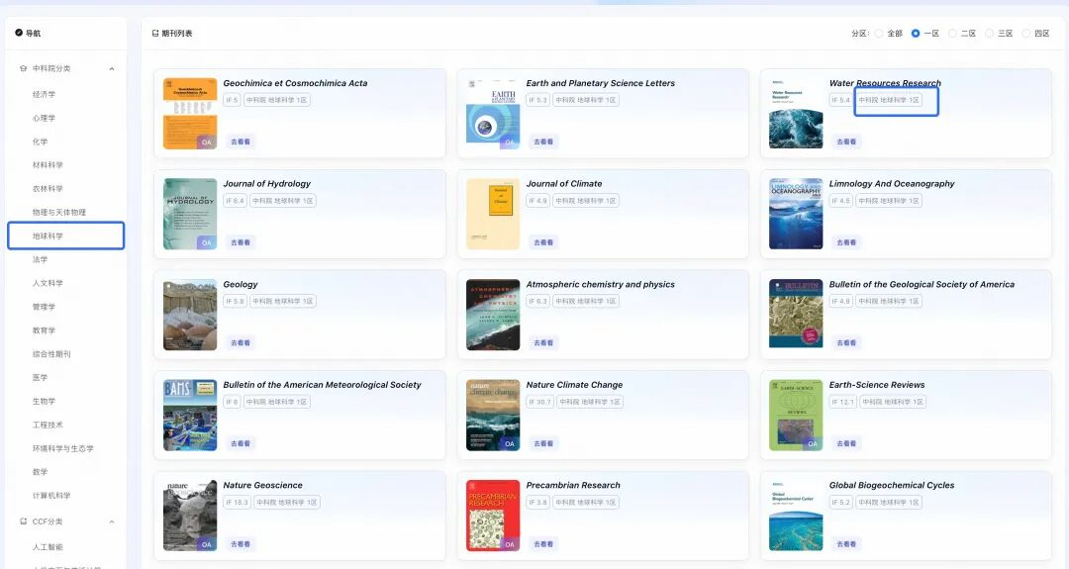The image size is (1069, 569).
Task: Click IF 18.3 tag on Nature Geoscience
Action: point(237,503)
